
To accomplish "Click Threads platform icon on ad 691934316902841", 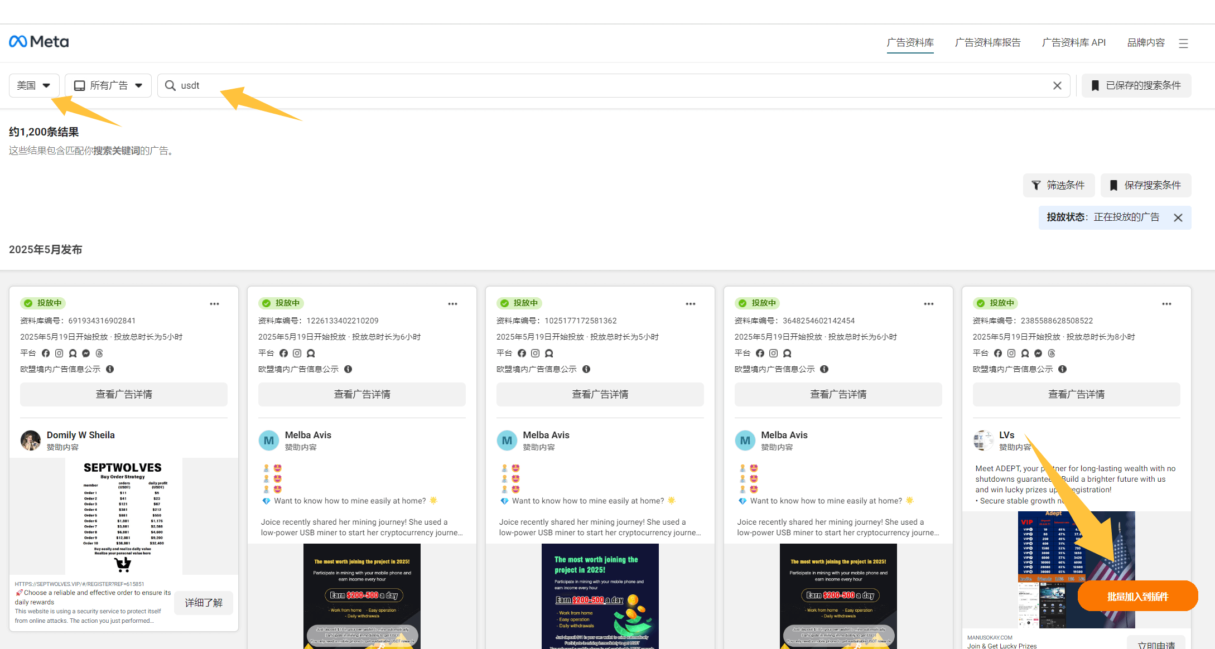I will coord(99,353).
